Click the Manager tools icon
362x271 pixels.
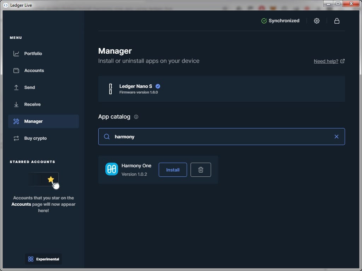pyautogui.click(x=16, y=121)
